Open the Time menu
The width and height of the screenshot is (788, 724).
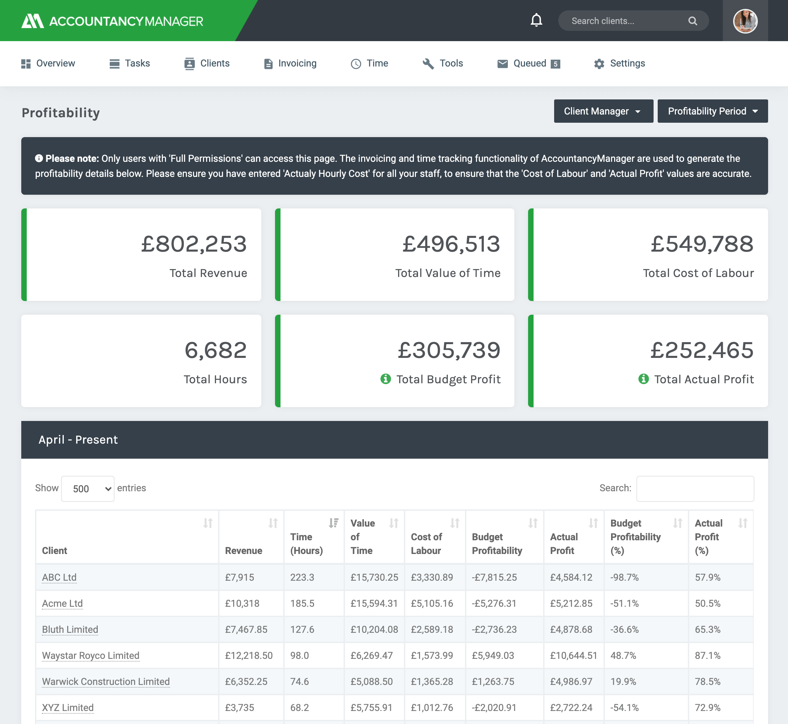370,63
